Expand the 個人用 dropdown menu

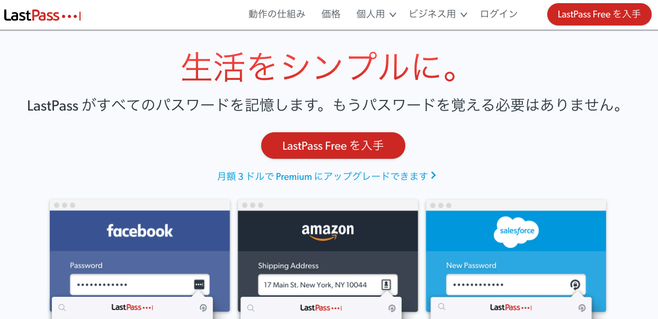(376, 14)
